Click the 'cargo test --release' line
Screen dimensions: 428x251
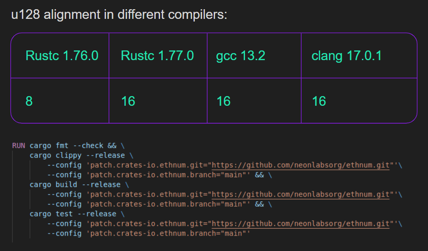pyautogui.click(x=77, y=214)
